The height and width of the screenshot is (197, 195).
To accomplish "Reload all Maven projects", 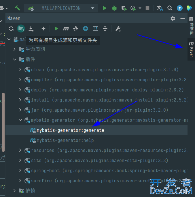I will click(11, 29).
